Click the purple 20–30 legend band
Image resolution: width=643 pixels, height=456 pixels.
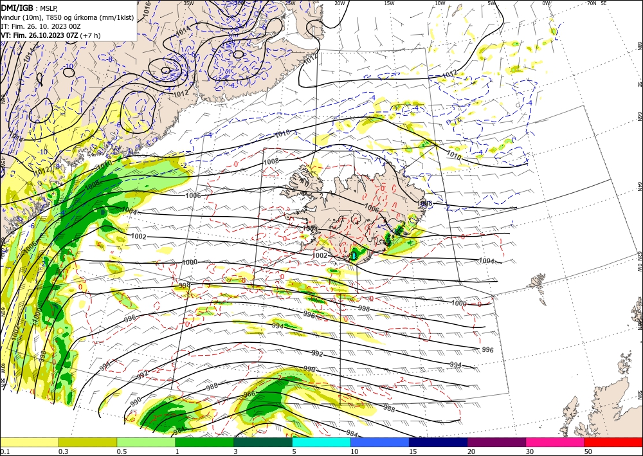(496, 442)
